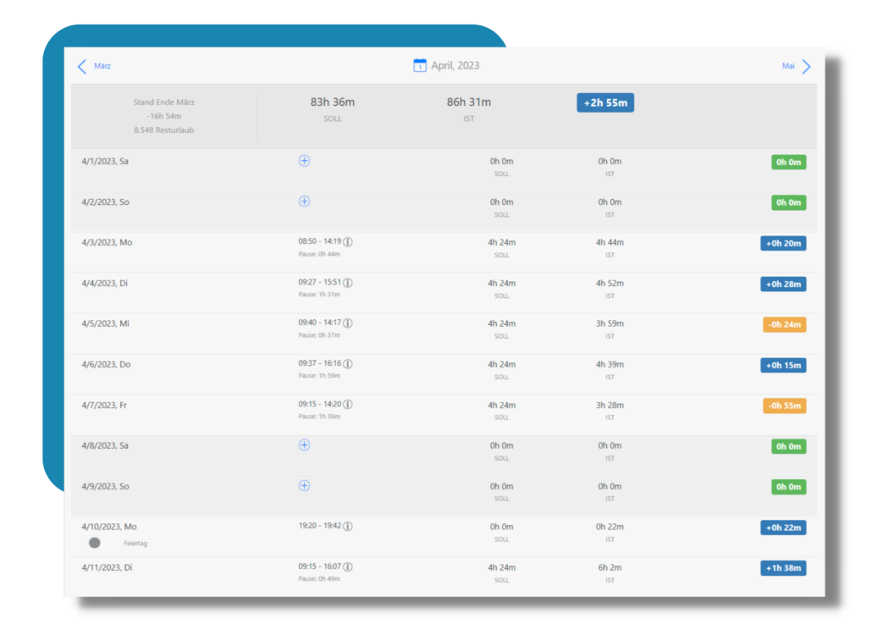This screenshot has width=872, height=635.
Task: Click the 08:50 - 14:19 time range
Action: click(320, 241)
